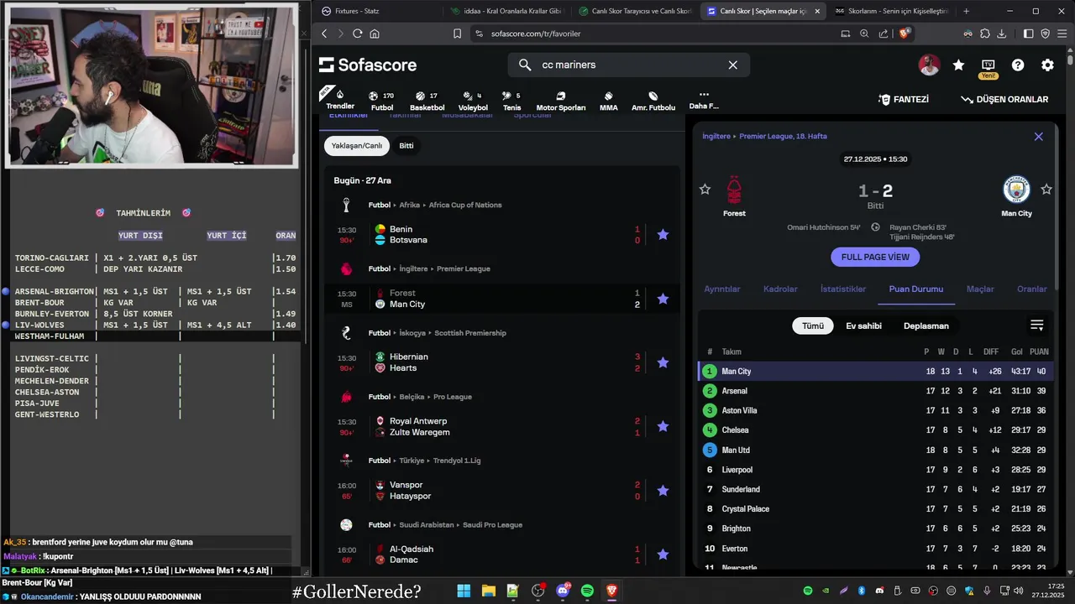Open browser downloads icon
The image size is (1075, 604).
point(1002,34)
